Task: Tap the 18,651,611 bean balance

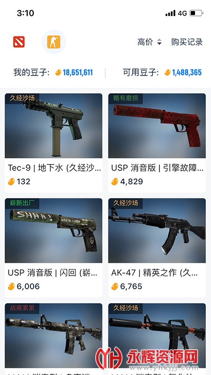Action: [78, 73]
